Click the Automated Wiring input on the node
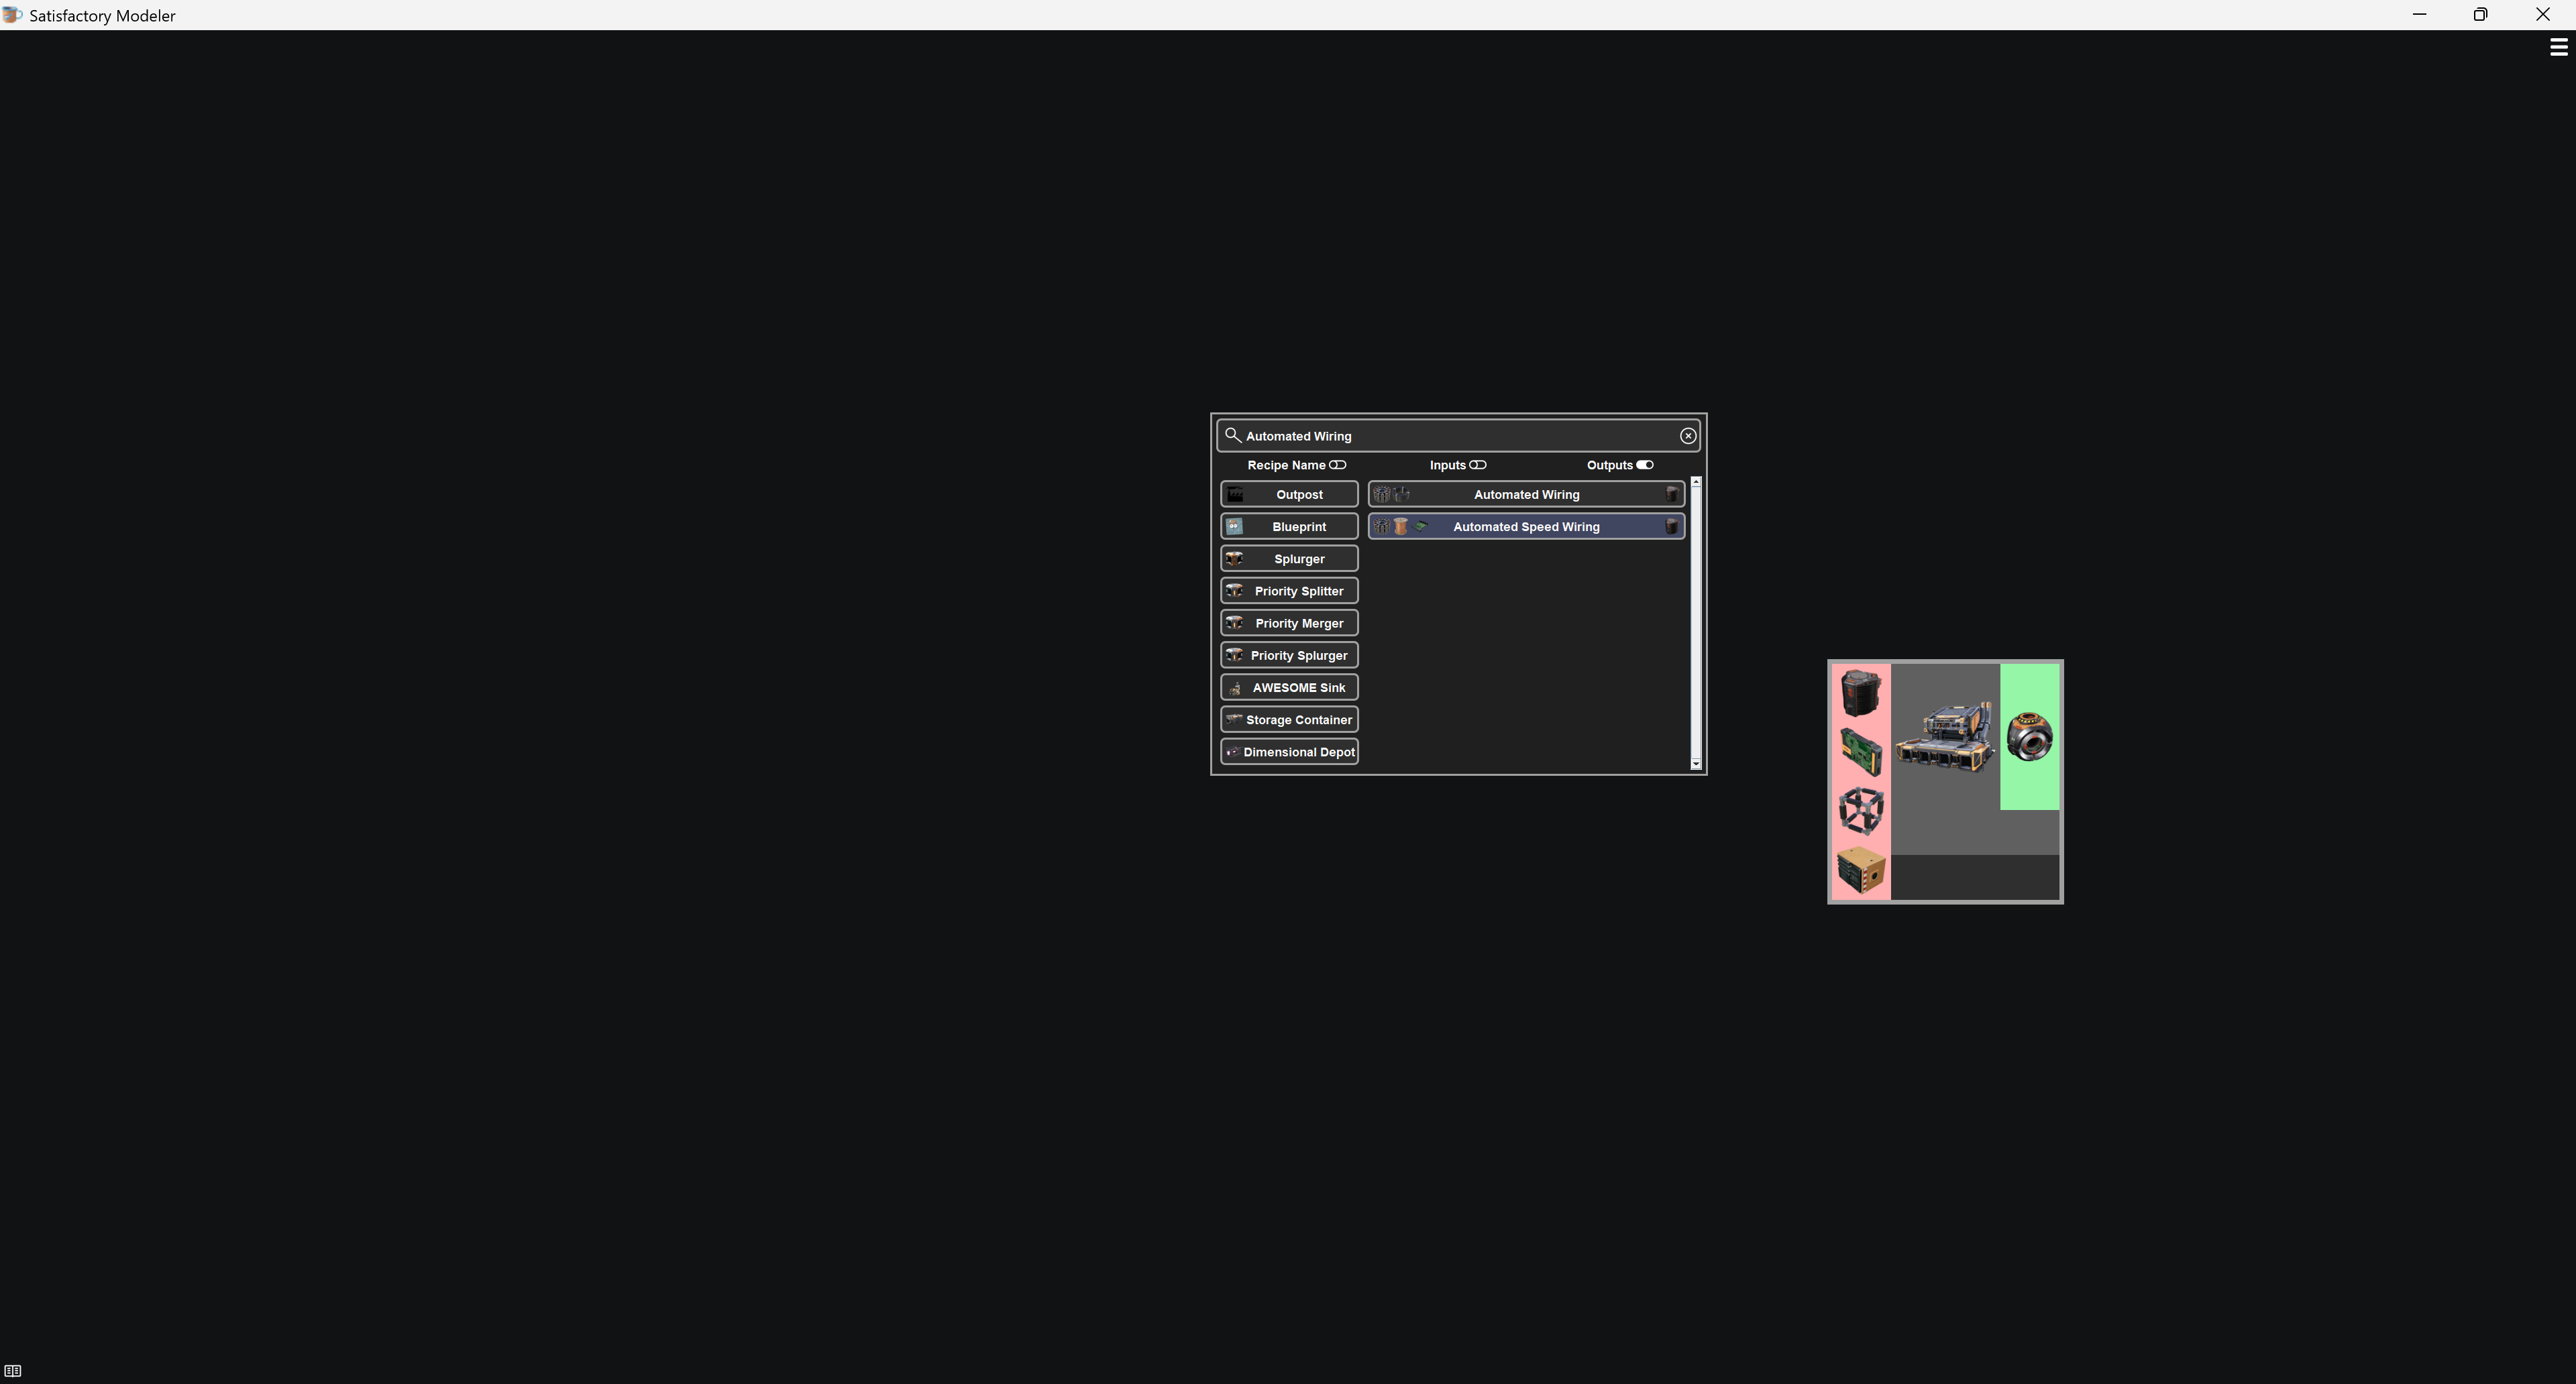The width and height of the screenshot is (2576, 1384). click(x=1861, y=693)
